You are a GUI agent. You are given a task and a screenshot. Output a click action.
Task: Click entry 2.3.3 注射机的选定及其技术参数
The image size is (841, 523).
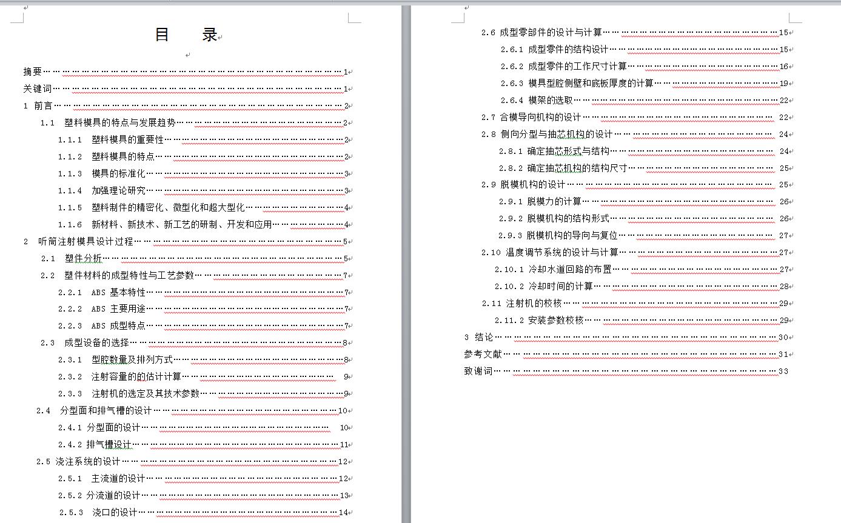203,393
